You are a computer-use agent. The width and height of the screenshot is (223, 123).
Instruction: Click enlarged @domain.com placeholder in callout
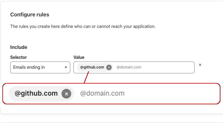[102, 93]
